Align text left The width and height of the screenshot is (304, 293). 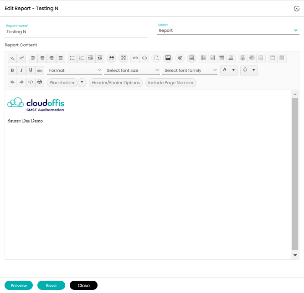point(33,58)
